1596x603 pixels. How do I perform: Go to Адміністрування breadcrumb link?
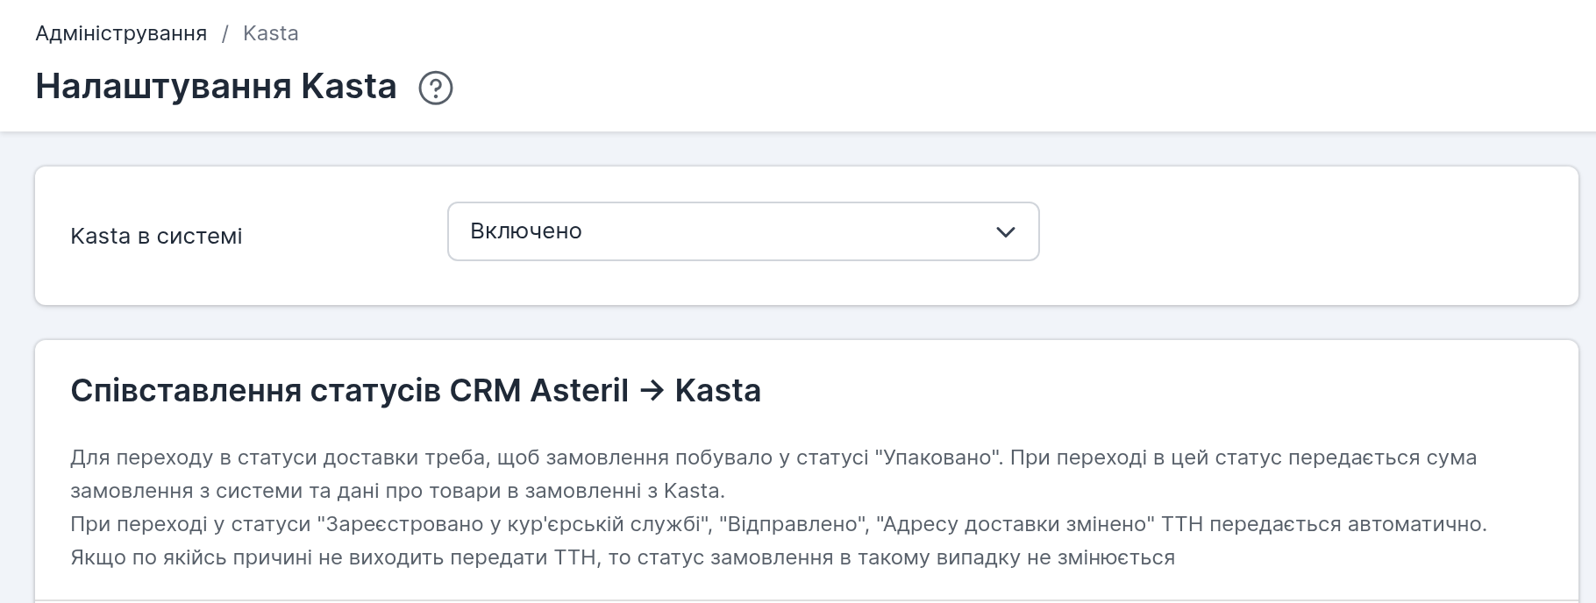pyautogui.click(x=121, y=33)
